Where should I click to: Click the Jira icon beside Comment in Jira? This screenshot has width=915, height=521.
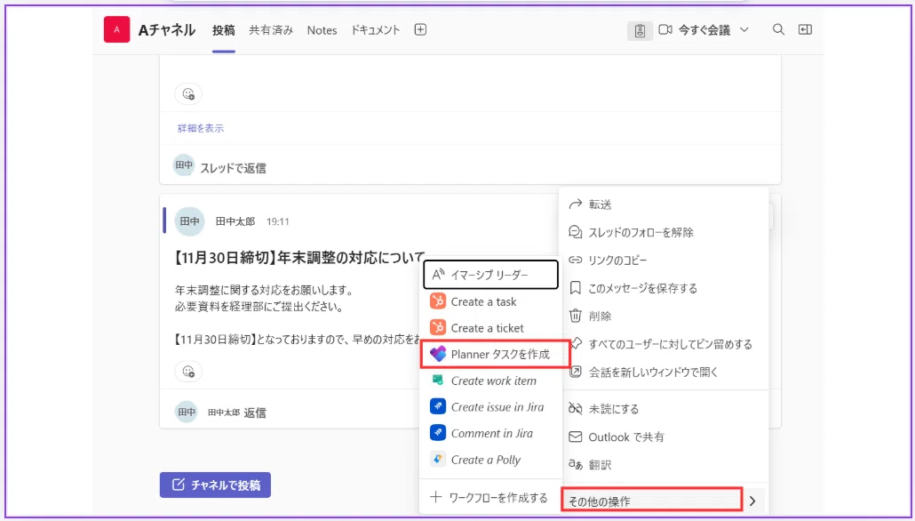438,433
